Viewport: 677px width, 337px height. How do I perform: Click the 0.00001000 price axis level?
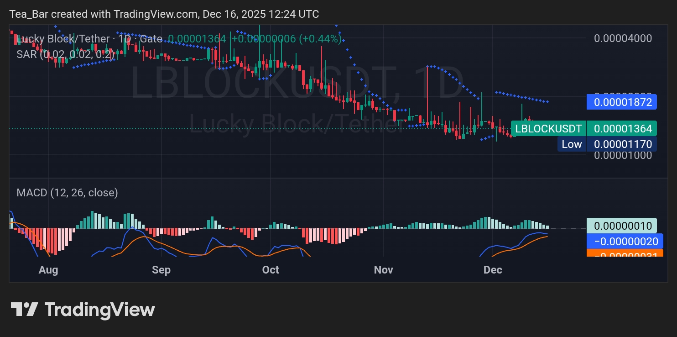click(x=623, y=155)
